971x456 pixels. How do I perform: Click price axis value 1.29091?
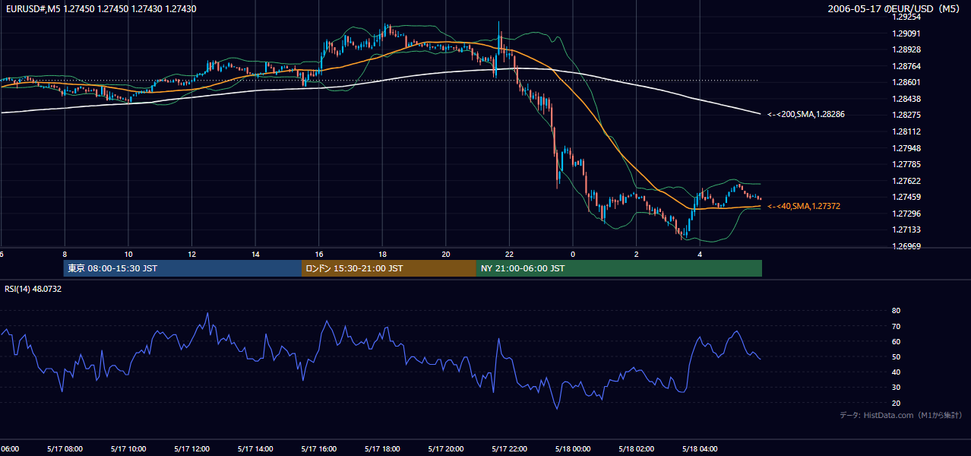pos(907,33)
